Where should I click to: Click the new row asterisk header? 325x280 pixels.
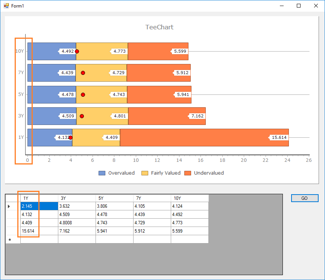click(13, 239)
